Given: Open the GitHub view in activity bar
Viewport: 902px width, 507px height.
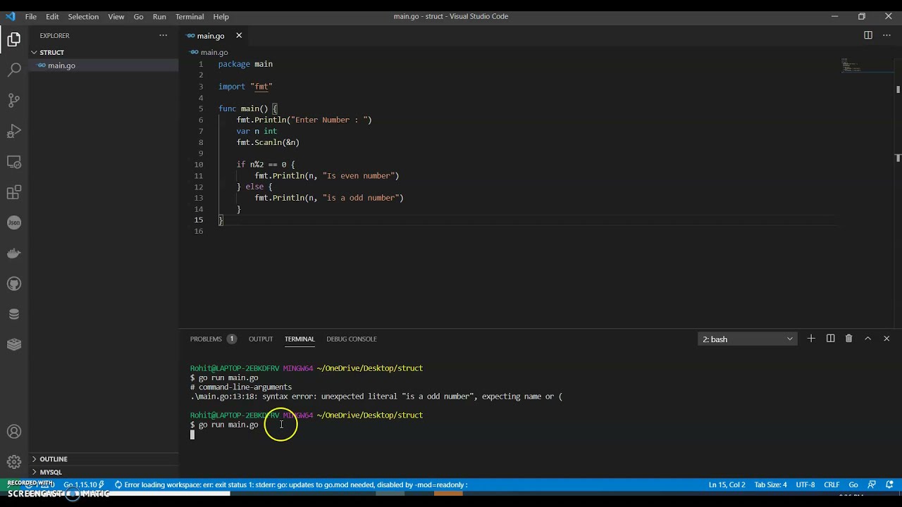Looking at the screenshot, I should 14,284.
